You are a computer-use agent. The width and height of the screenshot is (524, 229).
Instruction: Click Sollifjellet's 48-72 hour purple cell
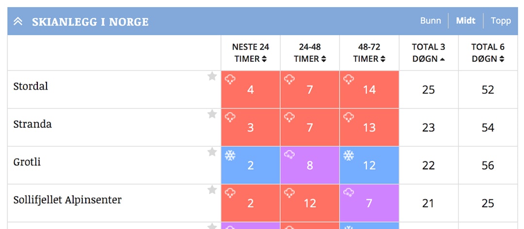[369, 203]
